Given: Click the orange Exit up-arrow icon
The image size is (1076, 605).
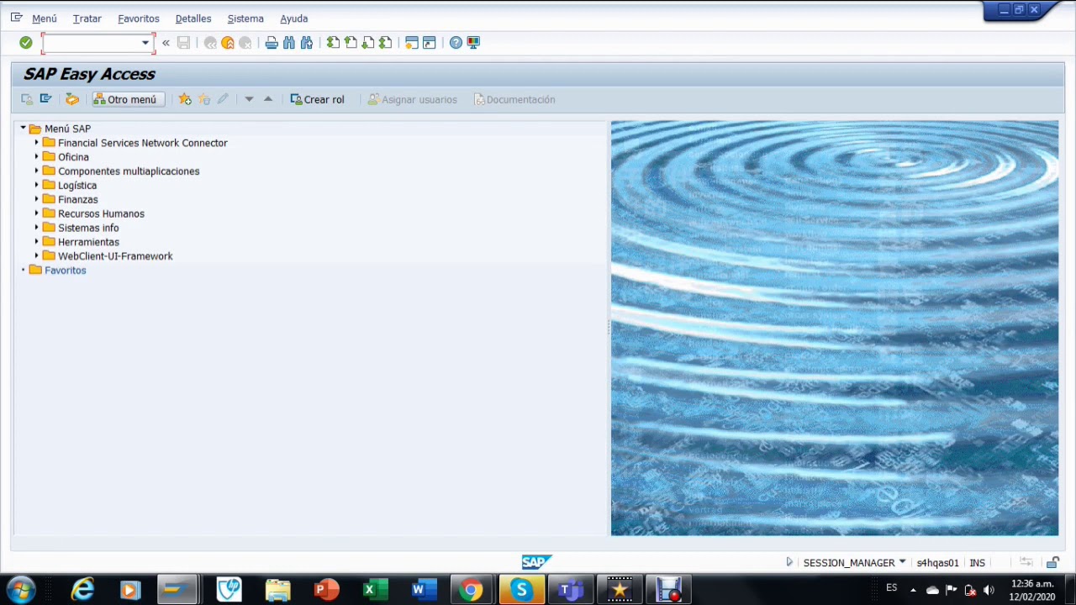Looking at the screenshot, I should point(228,43).
